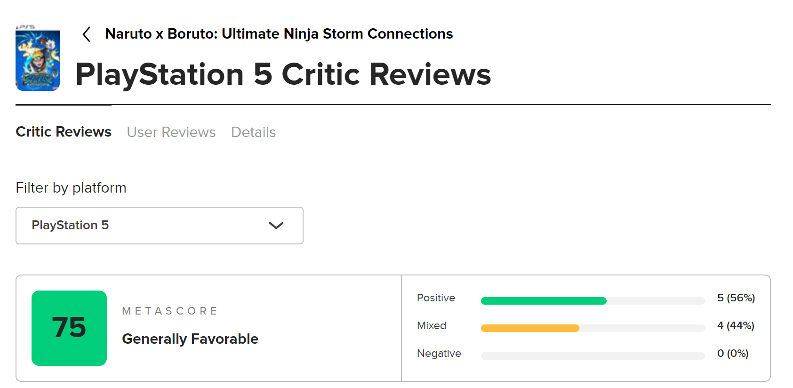Image resolution: width=793 pixels, height=388 pixels.
Task: Click the Generally Favorable rating text
Action: tap(190, 339)
